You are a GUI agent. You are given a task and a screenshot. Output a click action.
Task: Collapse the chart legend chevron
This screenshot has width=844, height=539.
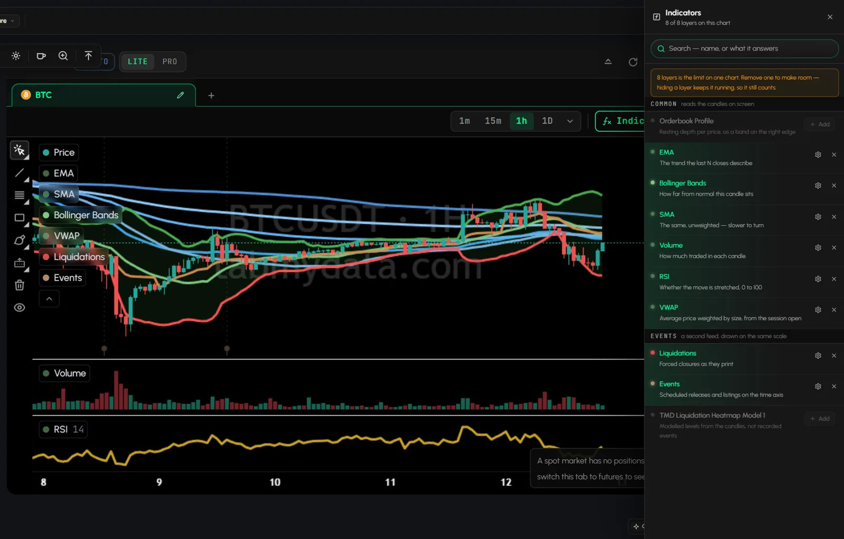[x=49, y=299]
